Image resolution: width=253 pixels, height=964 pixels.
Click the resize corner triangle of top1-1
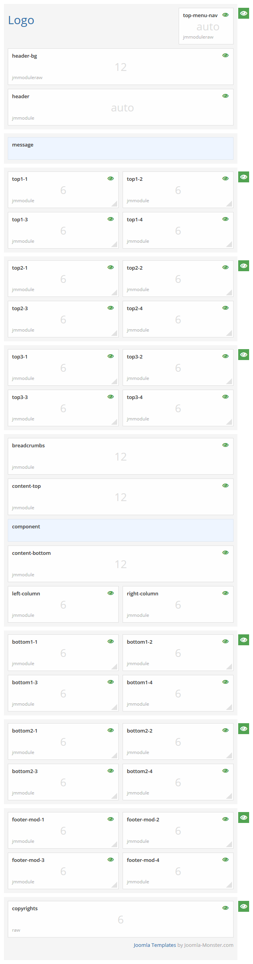tap(115, 204)
